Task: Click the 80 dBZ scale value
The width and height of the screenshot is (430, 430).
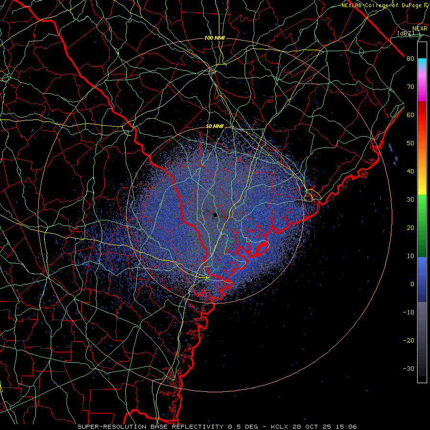Action: click(410, 59)
